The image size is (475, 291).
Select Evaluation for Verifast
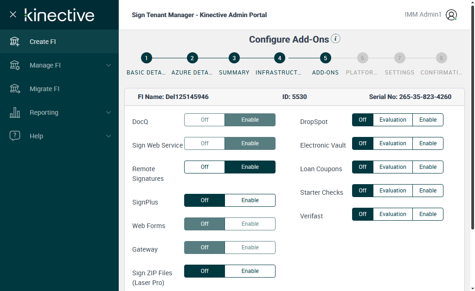click(392, 214)
